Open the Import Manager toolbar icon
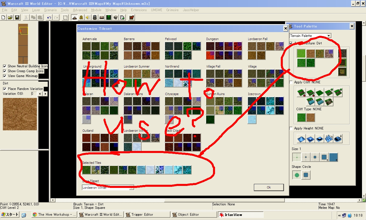This screenshot has height=220, width=366. 122,17
